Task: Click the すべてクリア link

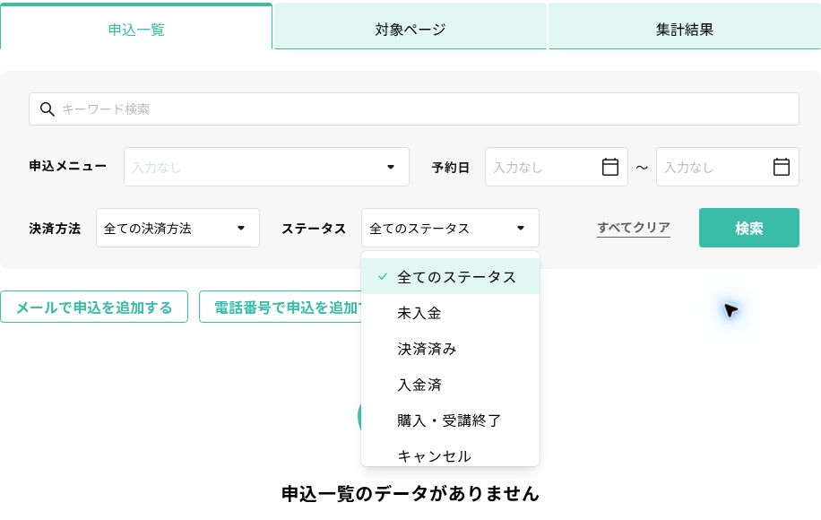Action: [x=634, y=228]
